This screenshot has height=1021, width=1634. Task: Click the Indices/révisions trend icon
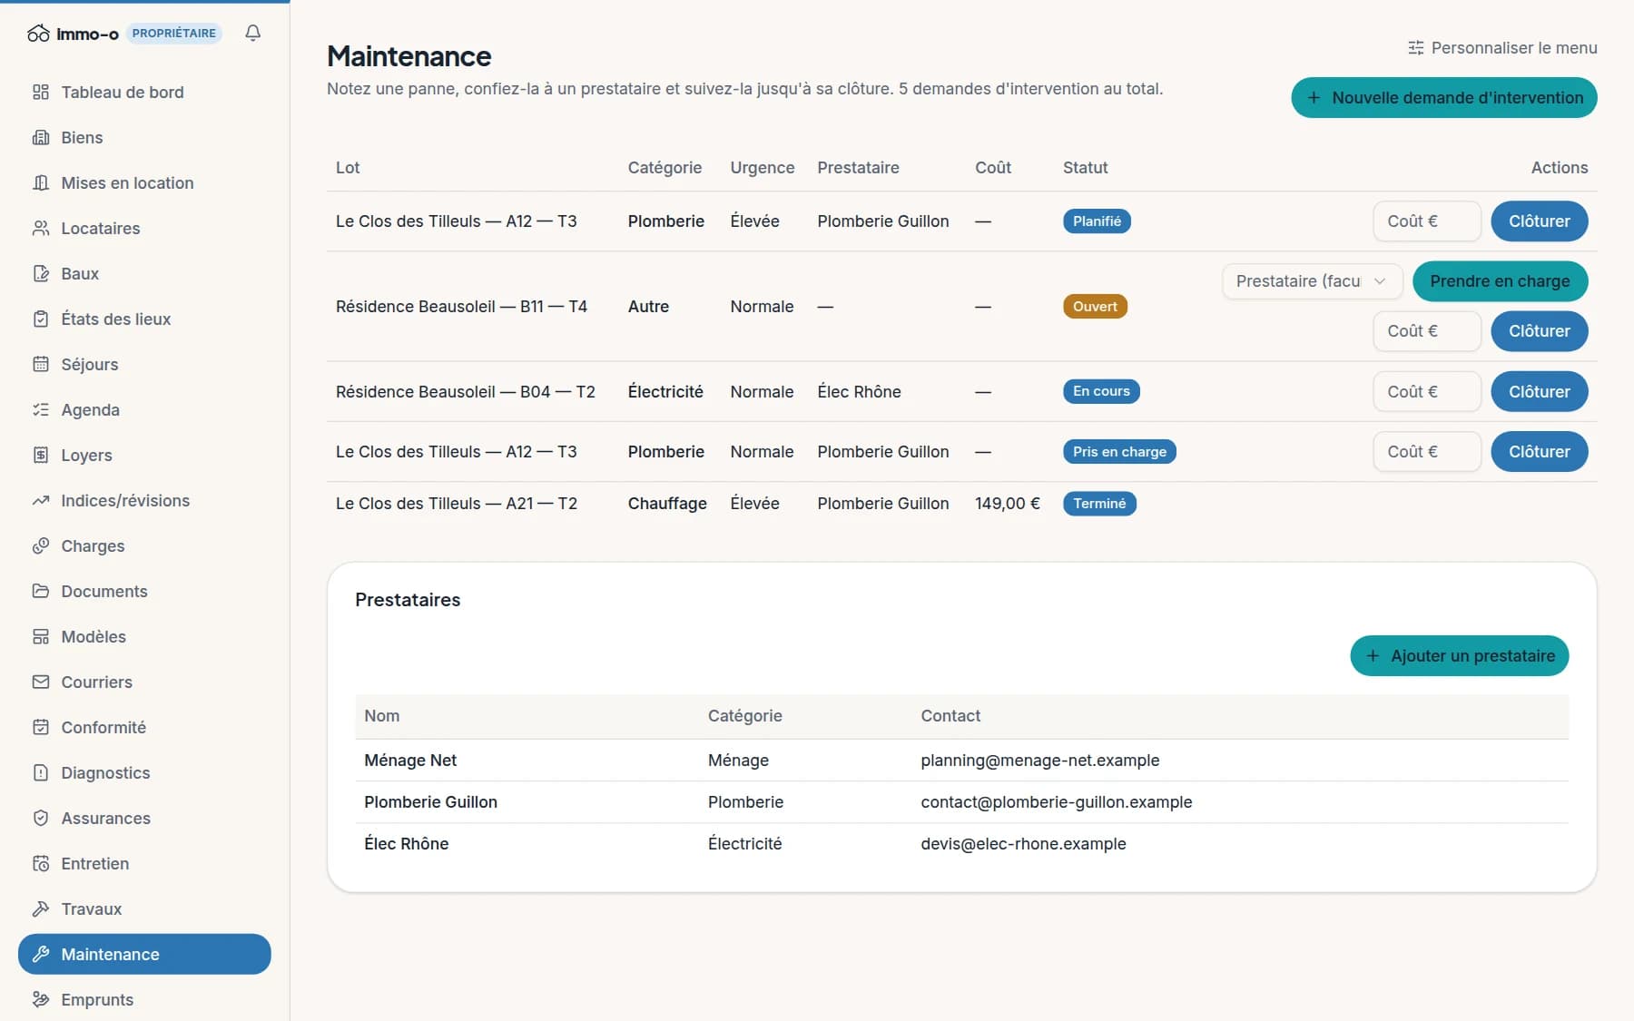tap(41, 500)
